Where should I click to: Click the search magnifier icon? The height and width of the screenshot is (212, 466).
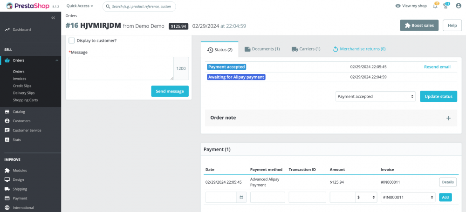109,6
